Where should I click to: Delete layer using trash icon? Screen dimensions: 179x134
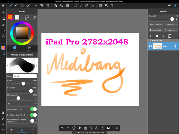coord(157,36)
